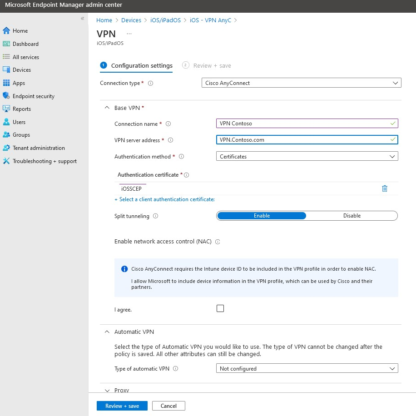The width and height of the screenshot is (416, 416).
Task: Check the I agree checkbox
Action: tap(220, 308)
